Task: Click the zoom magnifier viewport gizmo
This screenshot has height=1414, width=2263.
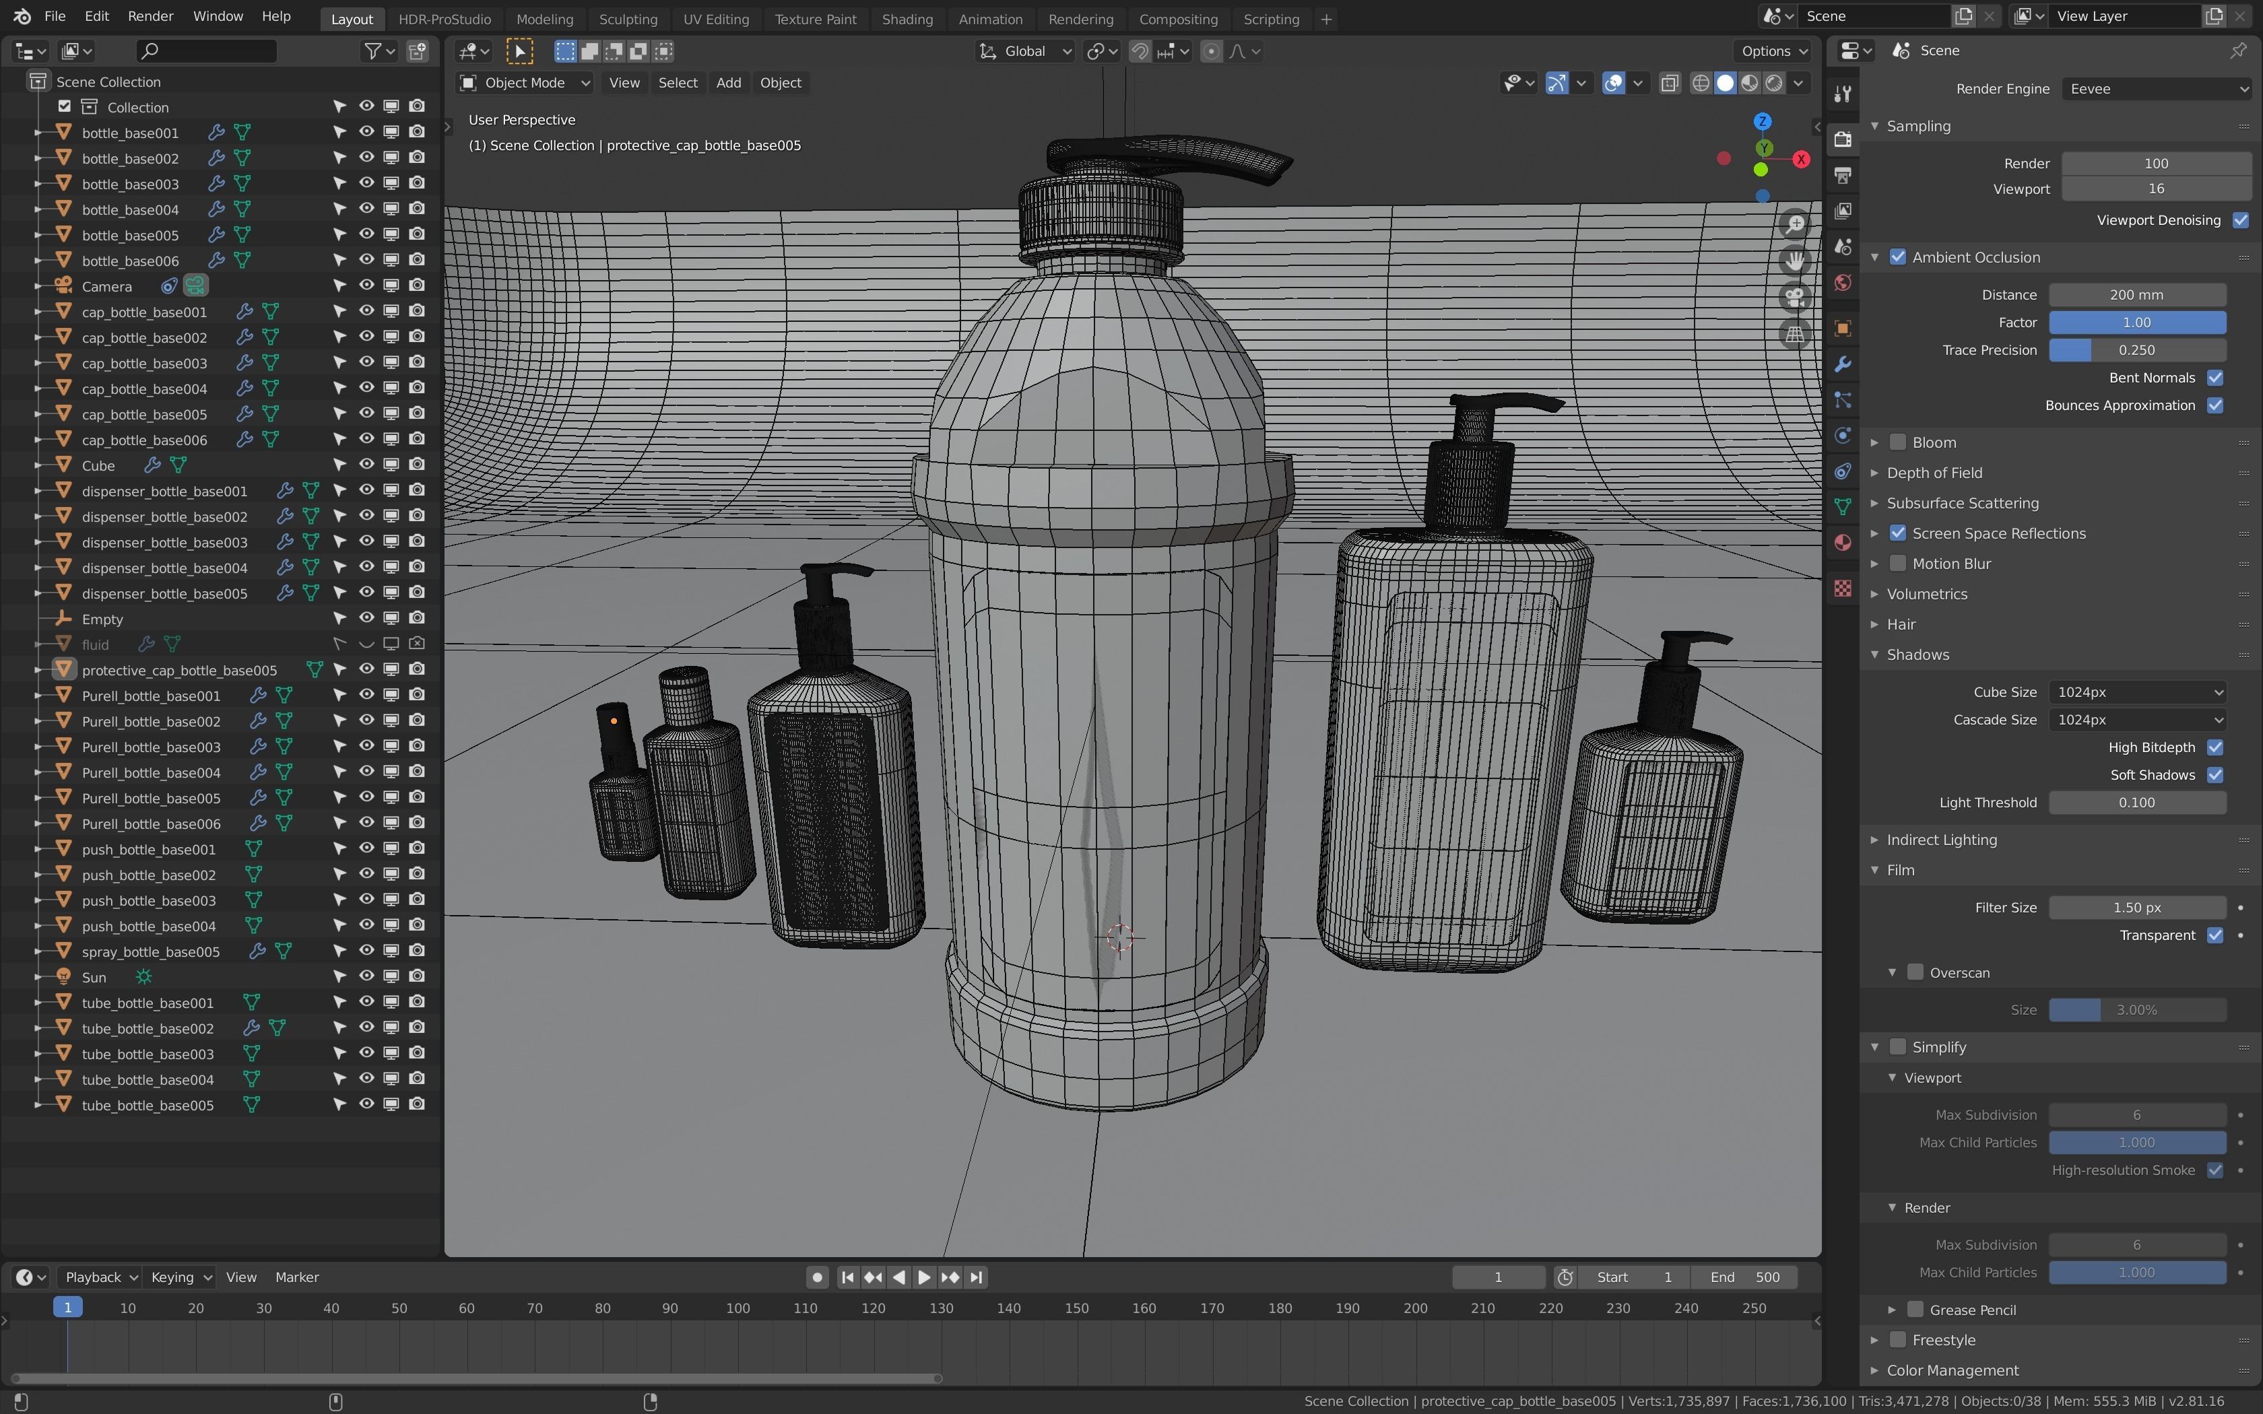Action: click(x=1794, y=224)
